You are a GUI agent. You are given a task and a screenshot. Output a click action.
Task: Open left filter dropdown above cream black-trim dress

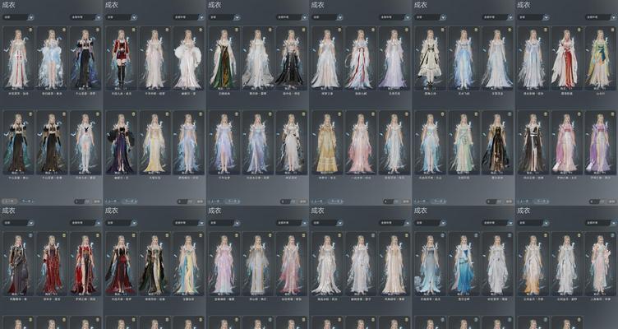(x=431, y=17)
